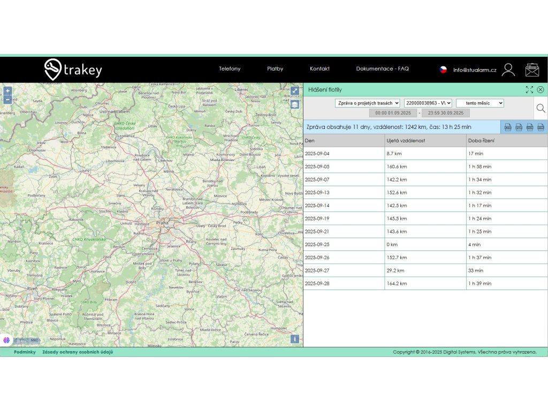Toggle fullscreen map view
The height and width of the screenshot is (411, 548).
coord(295,91)
